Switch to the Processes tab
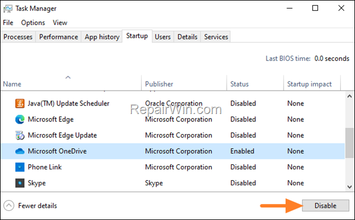This screenshot has width=355, height=220. [18, 36]
